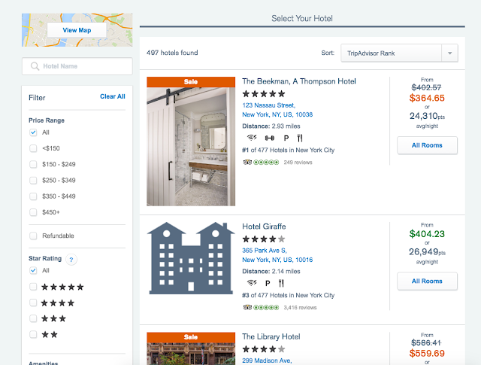Click the restaurant icon for Hotel Giraffe
This screenshot has width=481, height=365.
click(x=281, y=283)
